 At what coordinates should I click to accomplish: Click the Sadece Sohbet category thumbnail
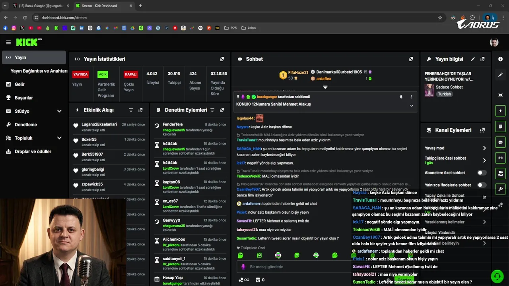pos(429,91)
